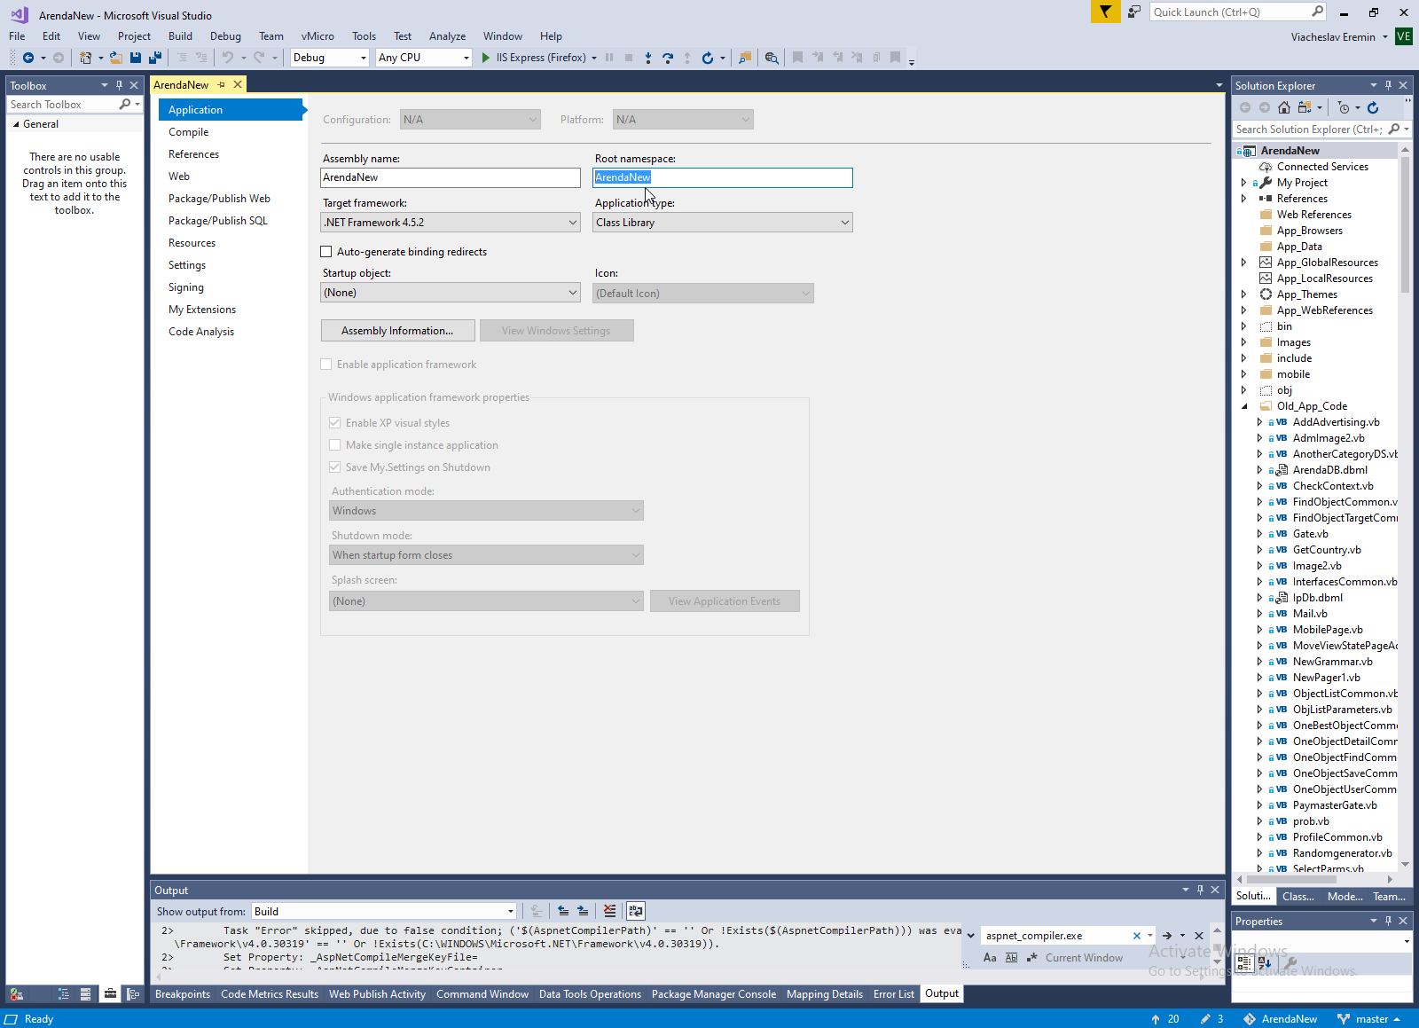
Task: Click the Step Over debug icon
Action: (668, 58)
